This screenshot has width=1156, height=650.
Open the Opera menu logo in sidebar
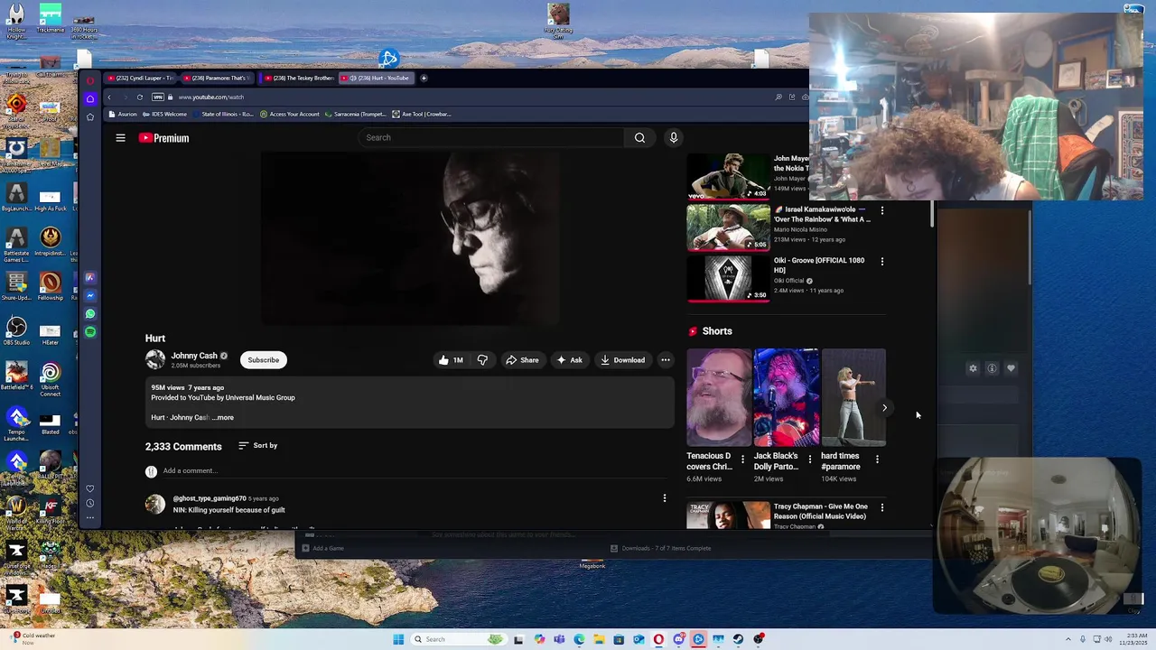[x=89, y=80]
